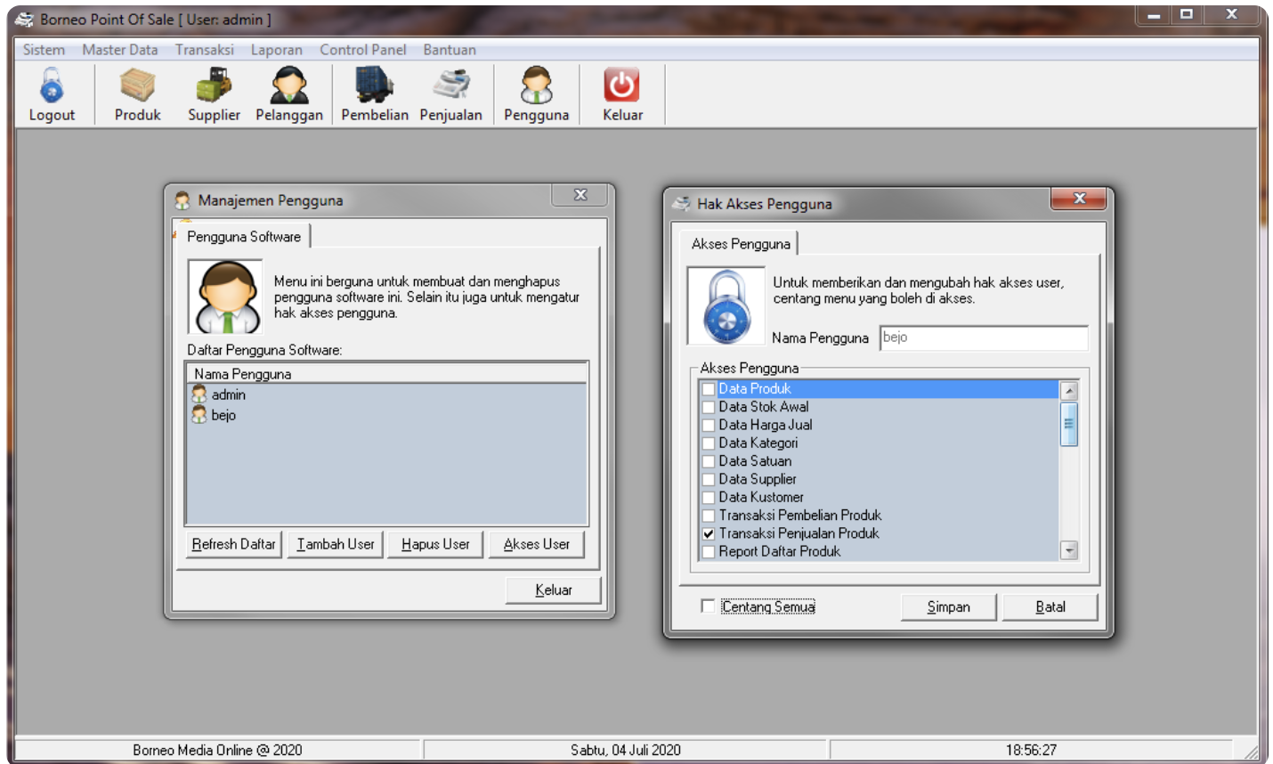Click the Simpan button
This screenshot has width=1273, height=764.
(x=948, y=607)
